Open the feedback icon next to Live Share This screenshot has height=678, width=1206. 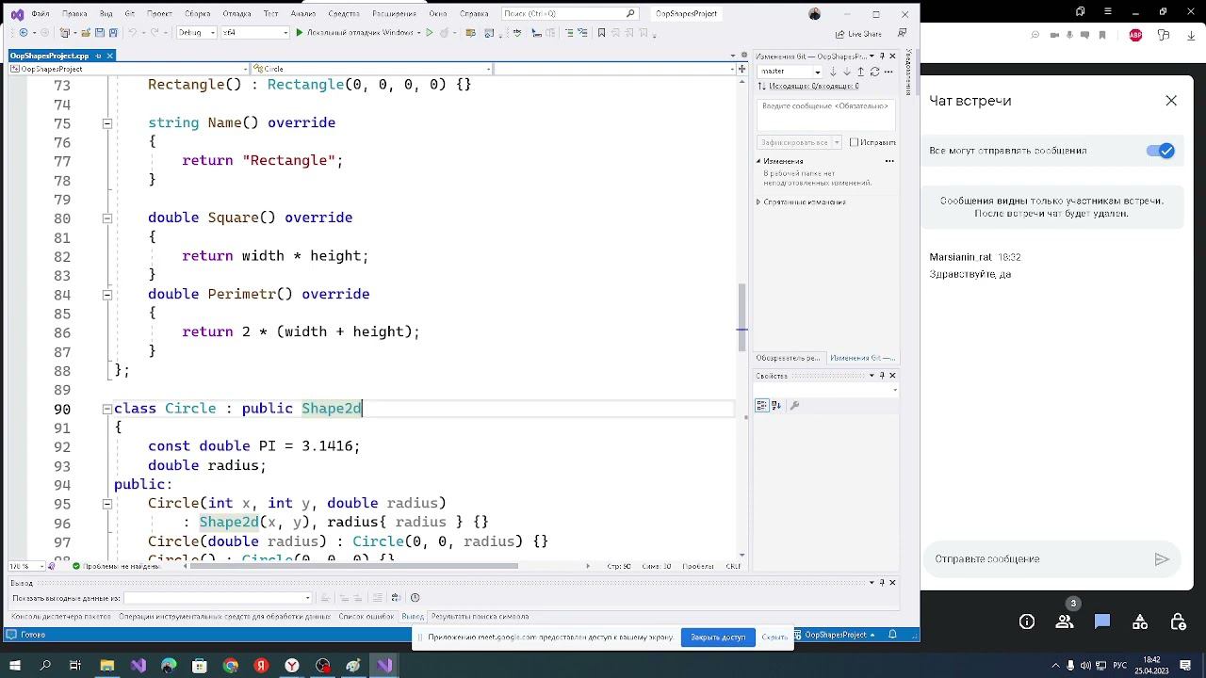point(902,33)
